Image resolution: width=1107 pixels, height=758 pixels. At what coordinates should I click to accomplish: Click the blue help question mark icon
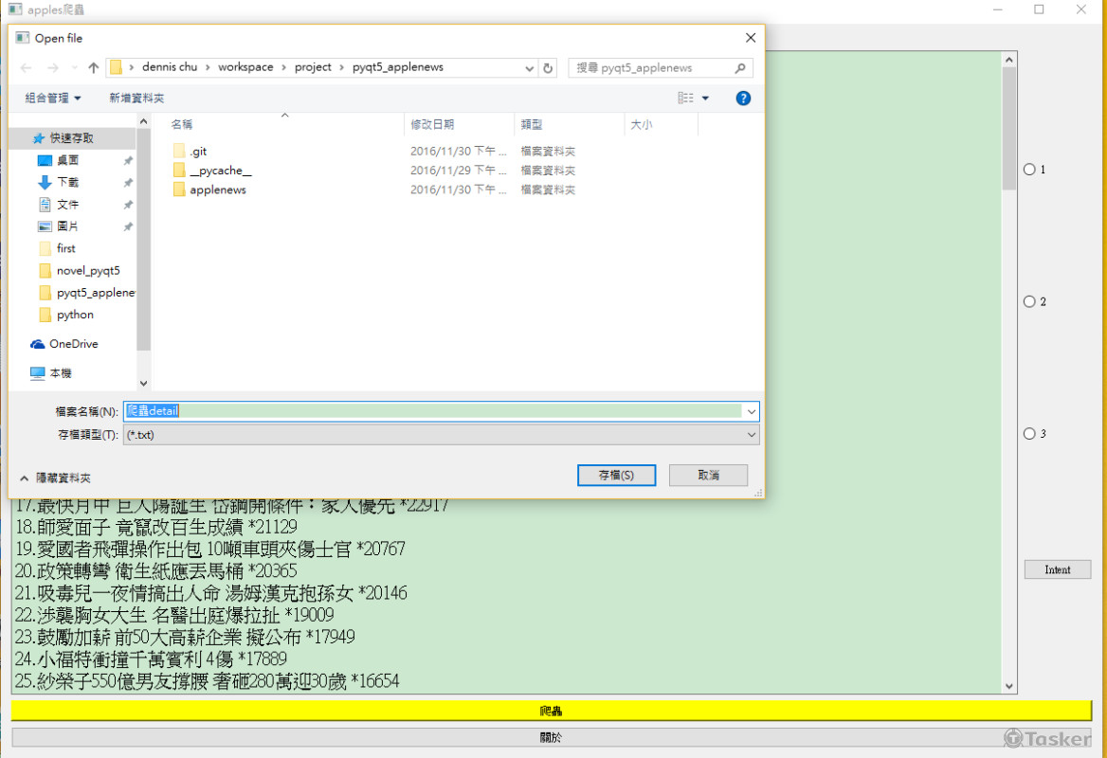743,98
